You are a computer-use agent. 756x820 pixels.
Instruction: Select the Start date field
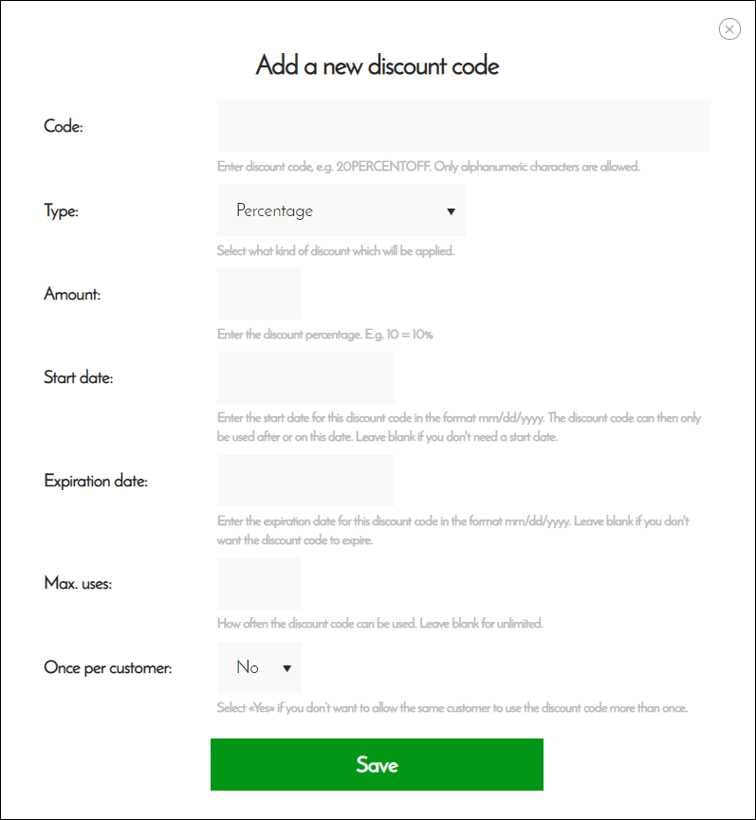point(305,377)
